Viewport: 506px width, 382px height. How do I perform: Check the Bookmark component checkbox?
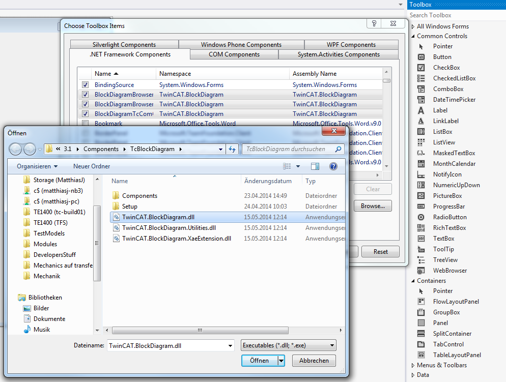(x=85, y=123)
